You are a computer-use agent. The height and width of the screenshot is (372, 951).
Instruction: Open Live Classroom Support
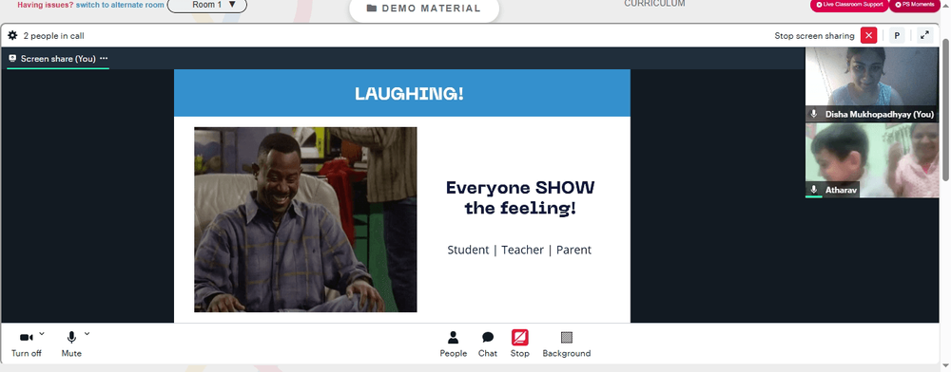[848, 5]
